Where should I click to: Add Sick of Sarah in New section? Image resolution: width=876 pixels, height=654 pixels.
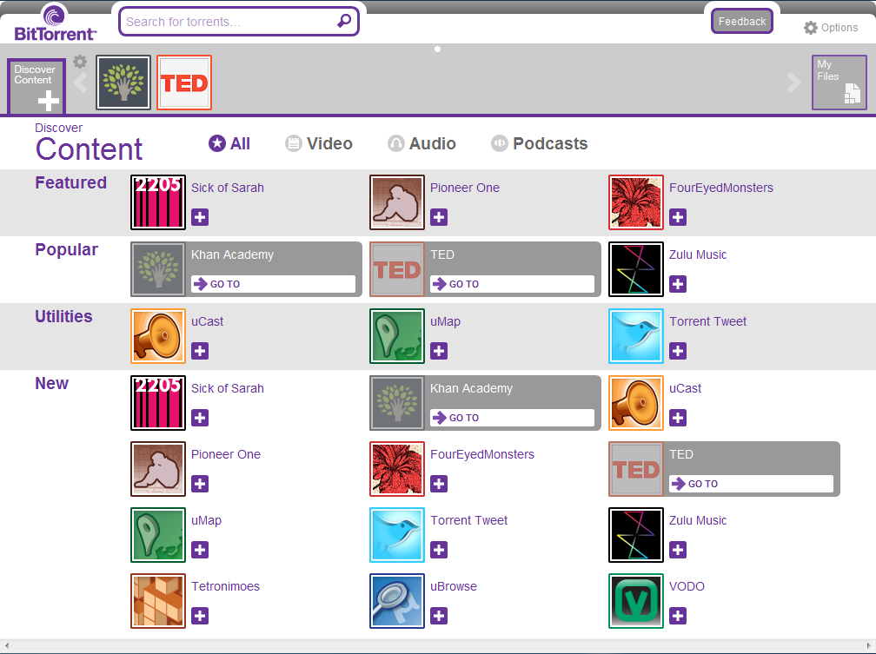200,418
